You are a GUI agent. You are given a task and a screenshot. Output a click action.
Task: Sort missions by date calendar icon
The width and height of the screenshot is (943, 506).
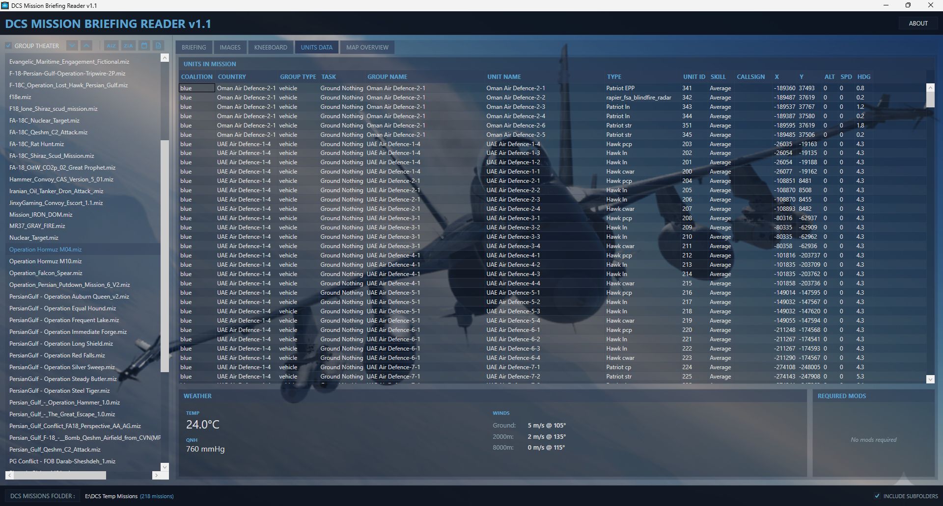click(144, 46)
